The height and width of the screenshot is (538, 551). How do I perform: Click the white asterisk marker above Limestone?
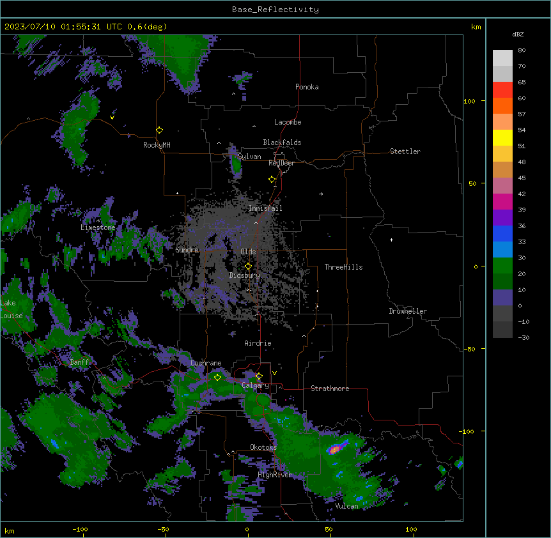(98, 221)
